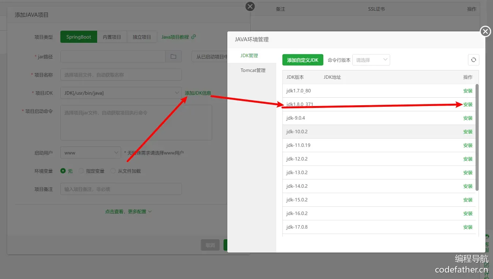The height and width of the screenshot is (279, 493).
Task: Close the 添加JAVA项目 dialog
Action: pyautogui.click(x=250, y=6)
